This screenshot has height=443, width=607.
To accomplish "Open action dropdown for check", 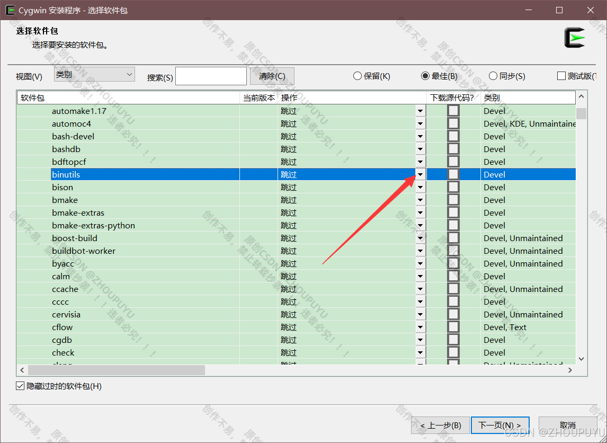I will 421,353.
